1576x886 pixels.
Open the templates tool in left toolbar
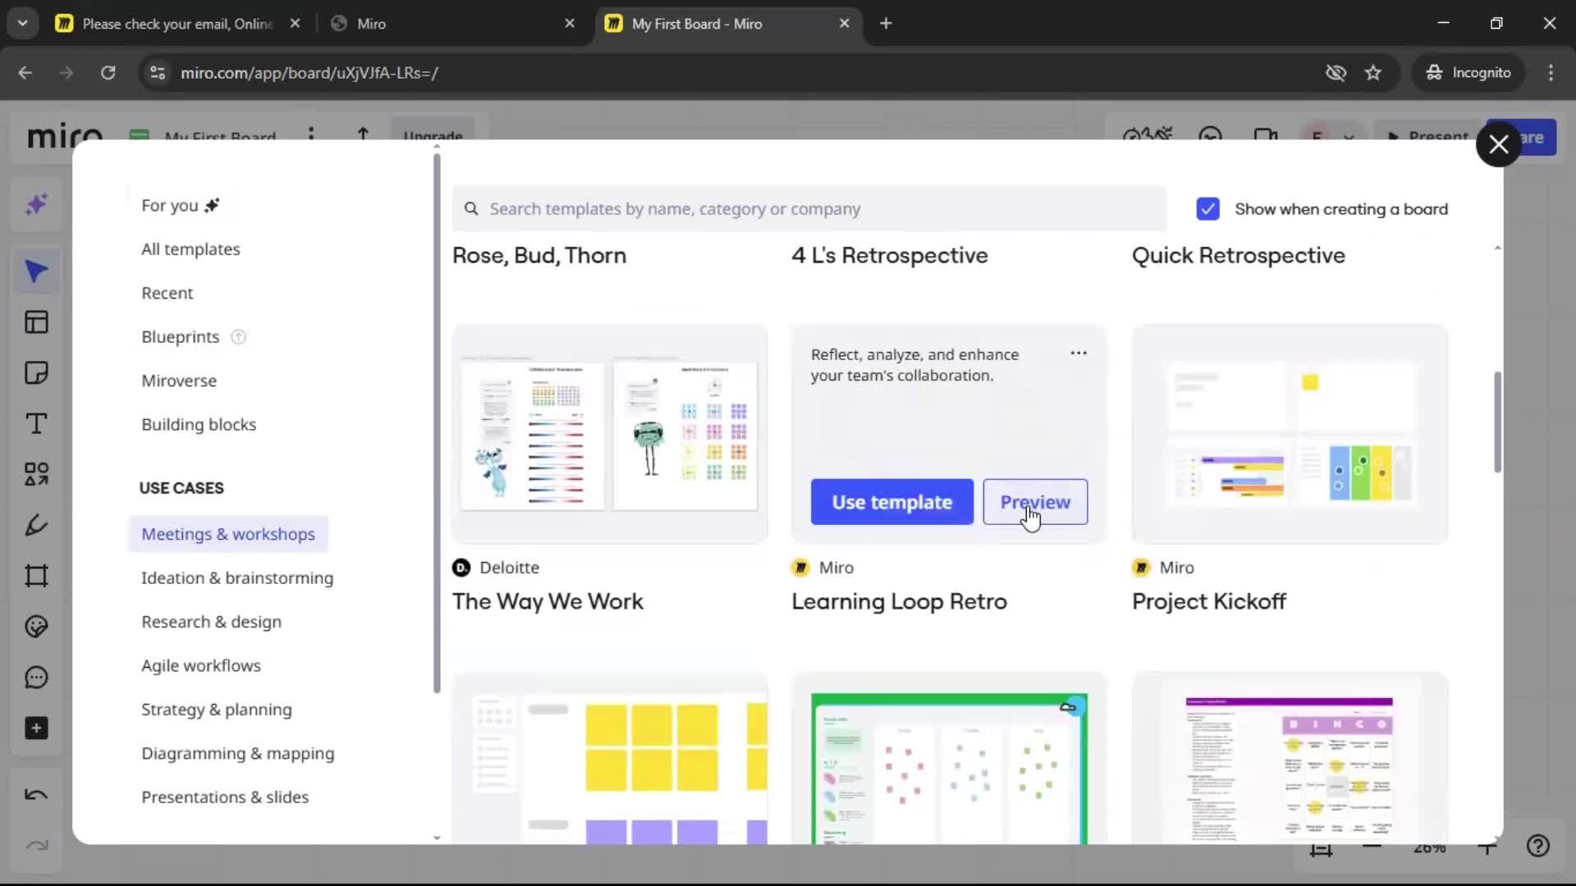pyautogui.click(x=36, y=322)
